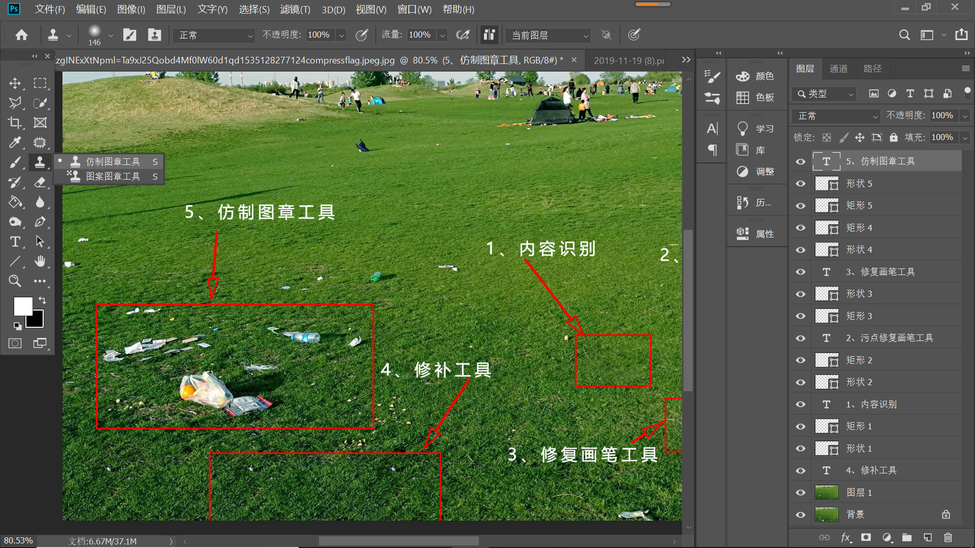Toggle the Aligned sample checkbox icon
Viewport: 975px width, 548px height.
pos(489,35)
